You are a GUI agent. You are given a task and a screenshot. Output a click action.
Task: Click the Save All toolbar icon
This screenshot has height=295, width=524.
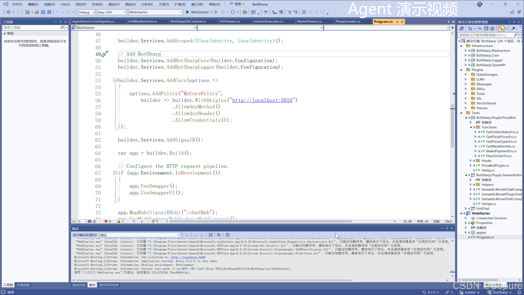(x=49, y=12)
